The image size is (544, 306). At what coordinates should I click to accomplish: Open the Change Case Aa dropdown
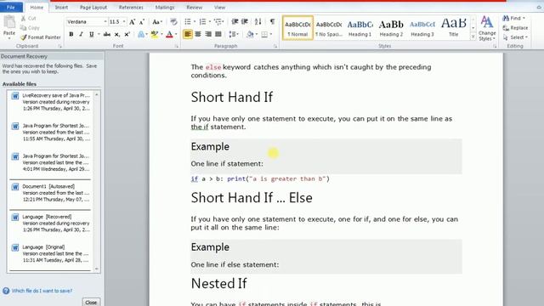(157, 22)
